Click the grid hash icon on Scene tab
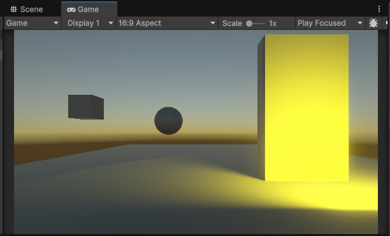Viewport: 390px width, 236px height. tap(13, 10)
